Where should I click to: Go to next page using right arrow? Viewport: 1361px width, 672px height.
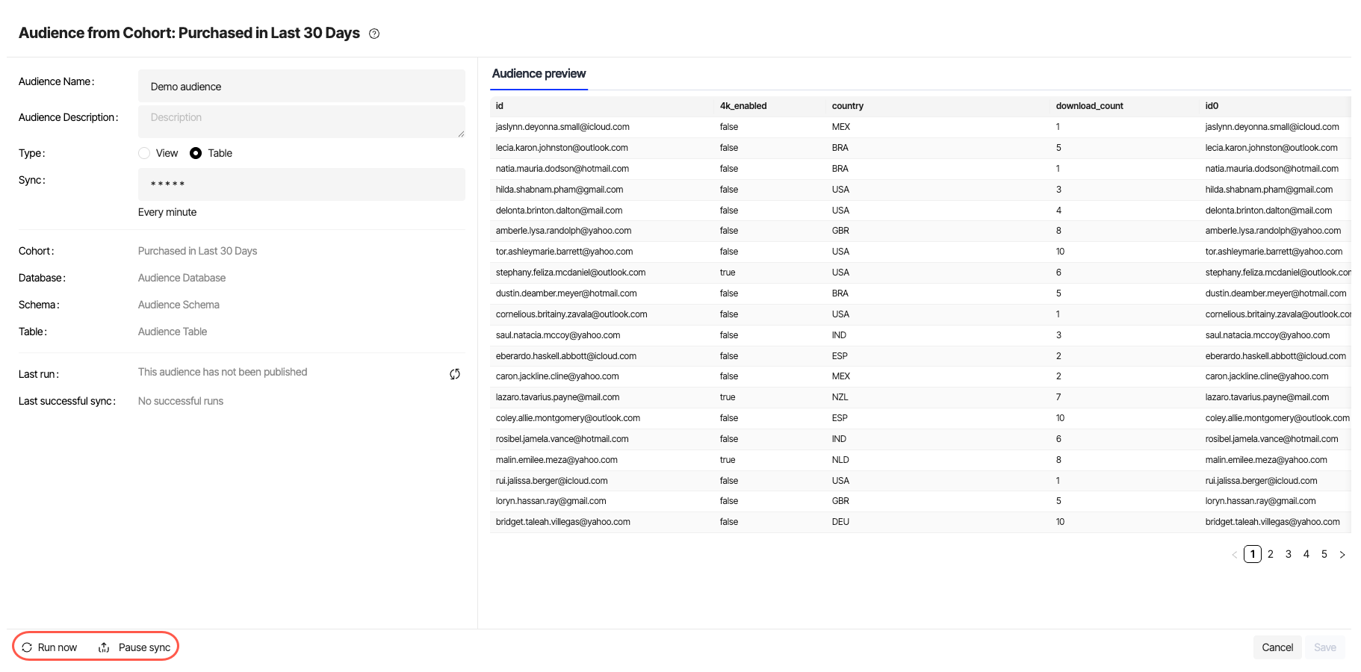point(1342,555)
